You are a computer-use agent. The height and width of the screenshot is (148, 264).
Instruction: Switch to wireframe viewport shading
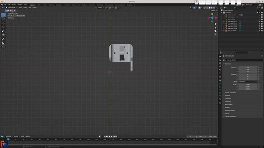coord(207,7)
